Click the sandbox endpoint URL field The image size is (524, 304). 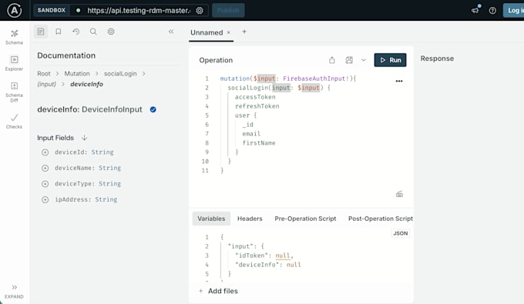click(139, 10)
